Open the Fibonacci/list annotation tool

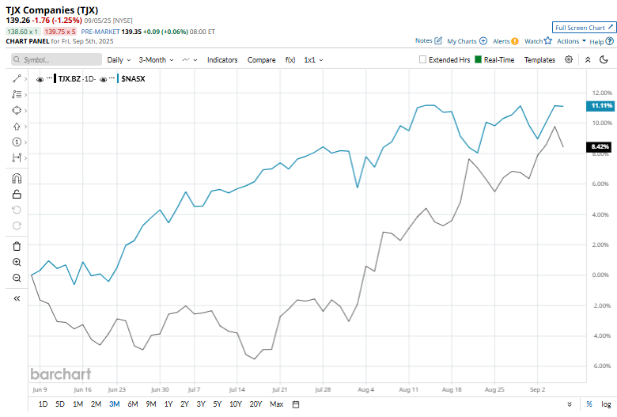[17, 94]
